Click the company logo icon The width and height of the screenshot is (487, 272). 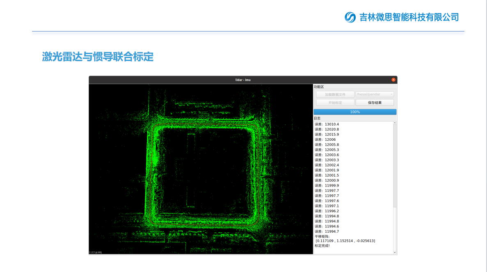(x=350, y=17)
